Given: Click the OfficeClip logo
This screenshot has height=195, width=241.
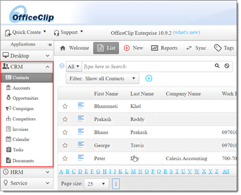Looking at the screenshot, I should (x=31, y=15).
